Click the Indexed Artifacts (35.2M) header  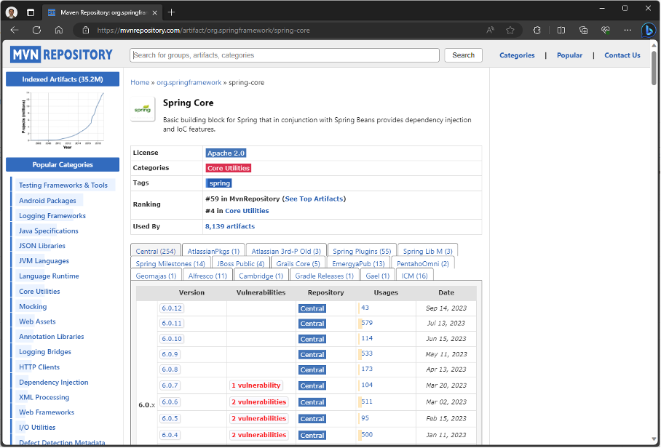[63, 79]
